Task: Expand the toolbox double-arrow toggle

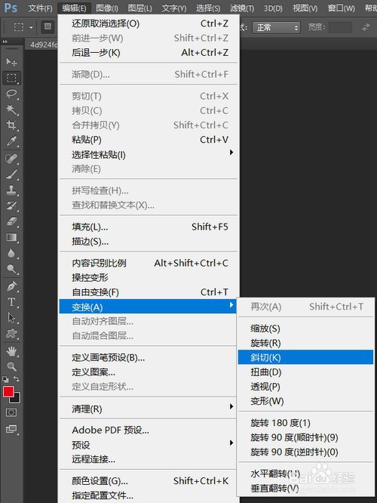Action: (5, 42)
